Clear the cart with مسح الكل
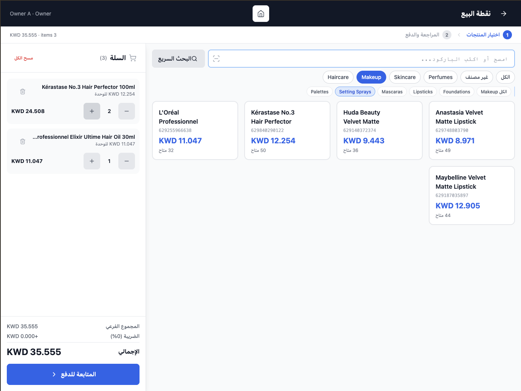The width and height of the screenshot is (521, 391). [x=24, y=58]
